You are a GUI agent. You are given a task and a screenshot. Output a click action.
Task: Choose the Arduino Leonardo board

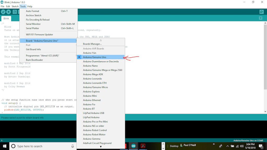101,79
